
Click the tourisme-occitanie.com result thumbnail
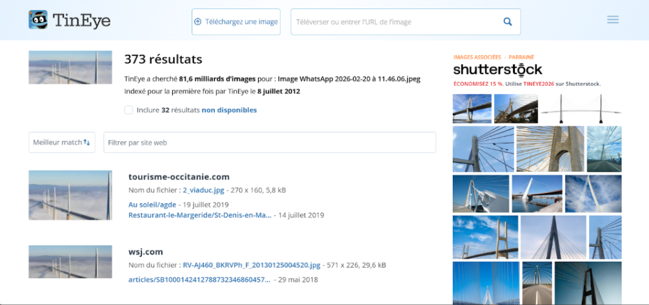coord(70,195)
